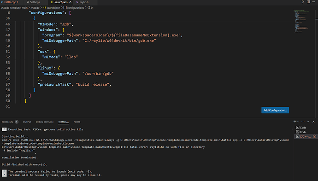Click the Settings tab icon

point(28,2)
